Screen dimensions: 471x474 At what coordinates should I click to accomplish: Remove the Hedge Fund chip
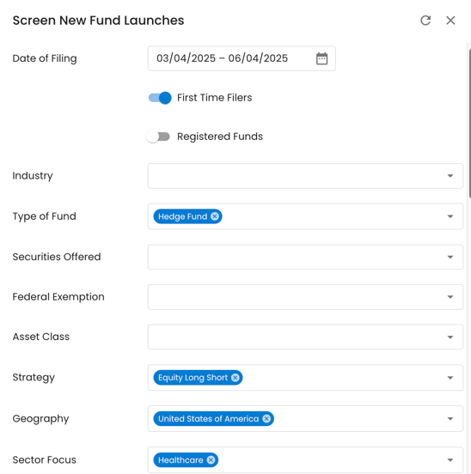coord(215,216)
